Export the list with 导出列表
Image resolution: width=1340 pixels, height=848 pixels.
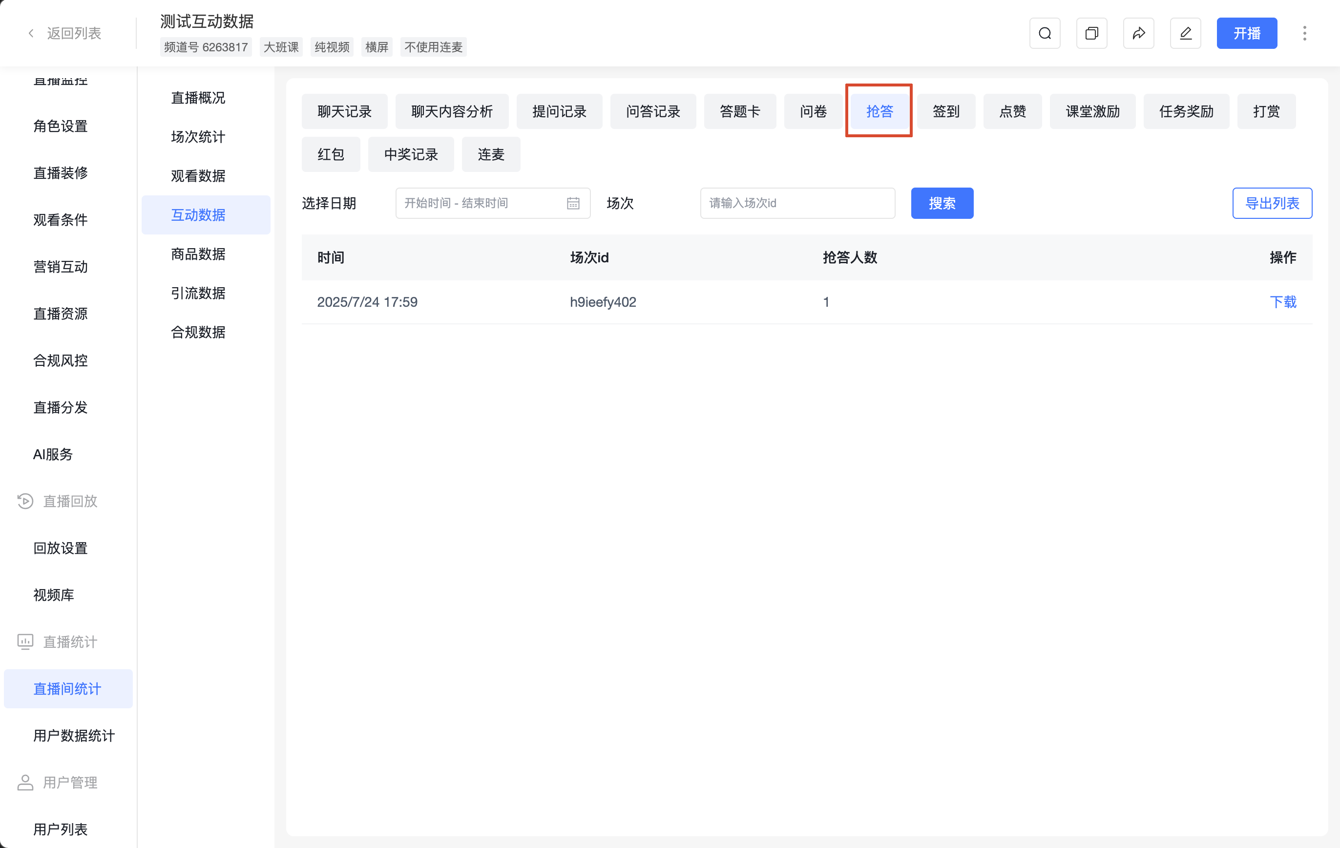point(1272,203)
